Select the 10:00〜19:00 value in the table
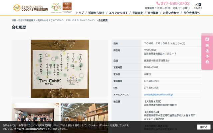The image size is (213, 133). point(151,67)
